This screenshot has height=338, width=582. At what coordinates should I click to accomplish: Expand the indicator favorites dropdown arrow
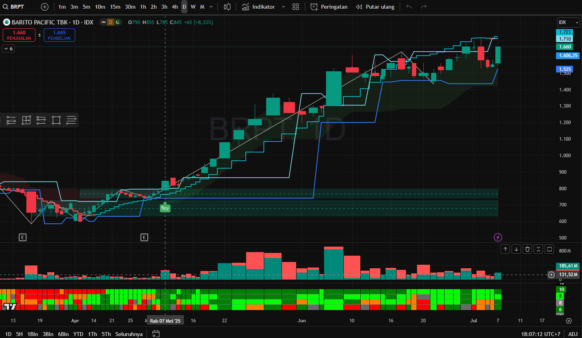[283, 7]
